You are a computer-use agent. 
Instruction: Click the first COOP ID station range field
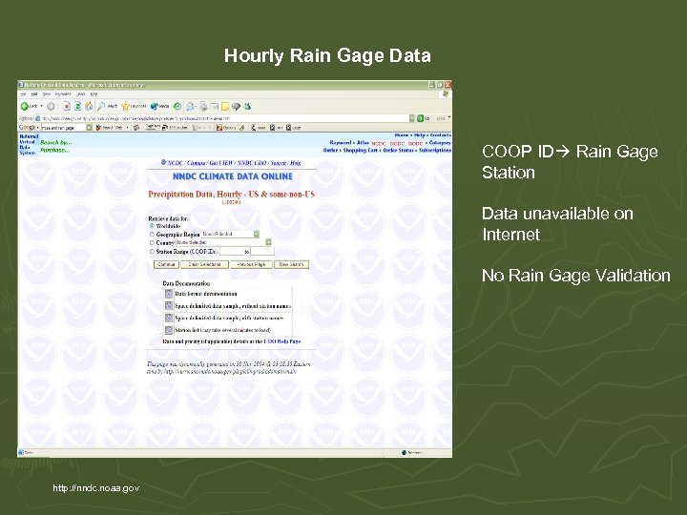(231, 252)
